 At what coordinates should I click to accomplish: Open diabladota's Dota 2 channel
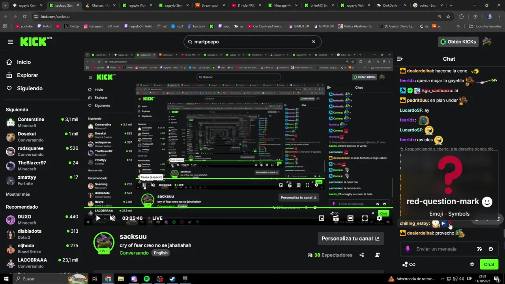pos(42,234)
